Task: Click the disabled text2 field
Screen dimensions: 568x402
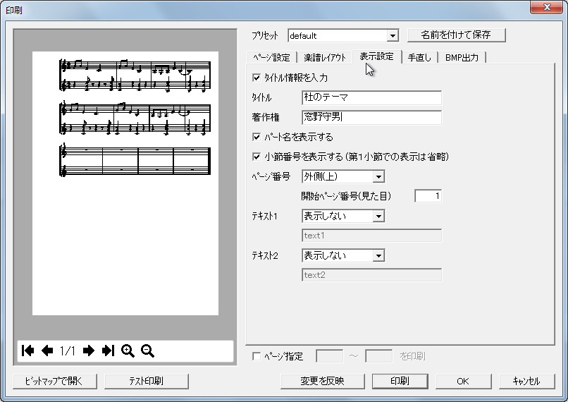Action: (x=371, y=275)
